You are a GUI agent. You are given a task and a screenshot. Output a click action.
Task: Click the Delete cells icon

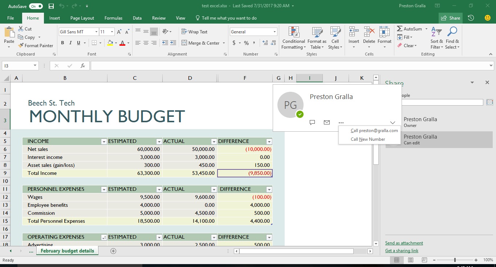tap(369, 32)
